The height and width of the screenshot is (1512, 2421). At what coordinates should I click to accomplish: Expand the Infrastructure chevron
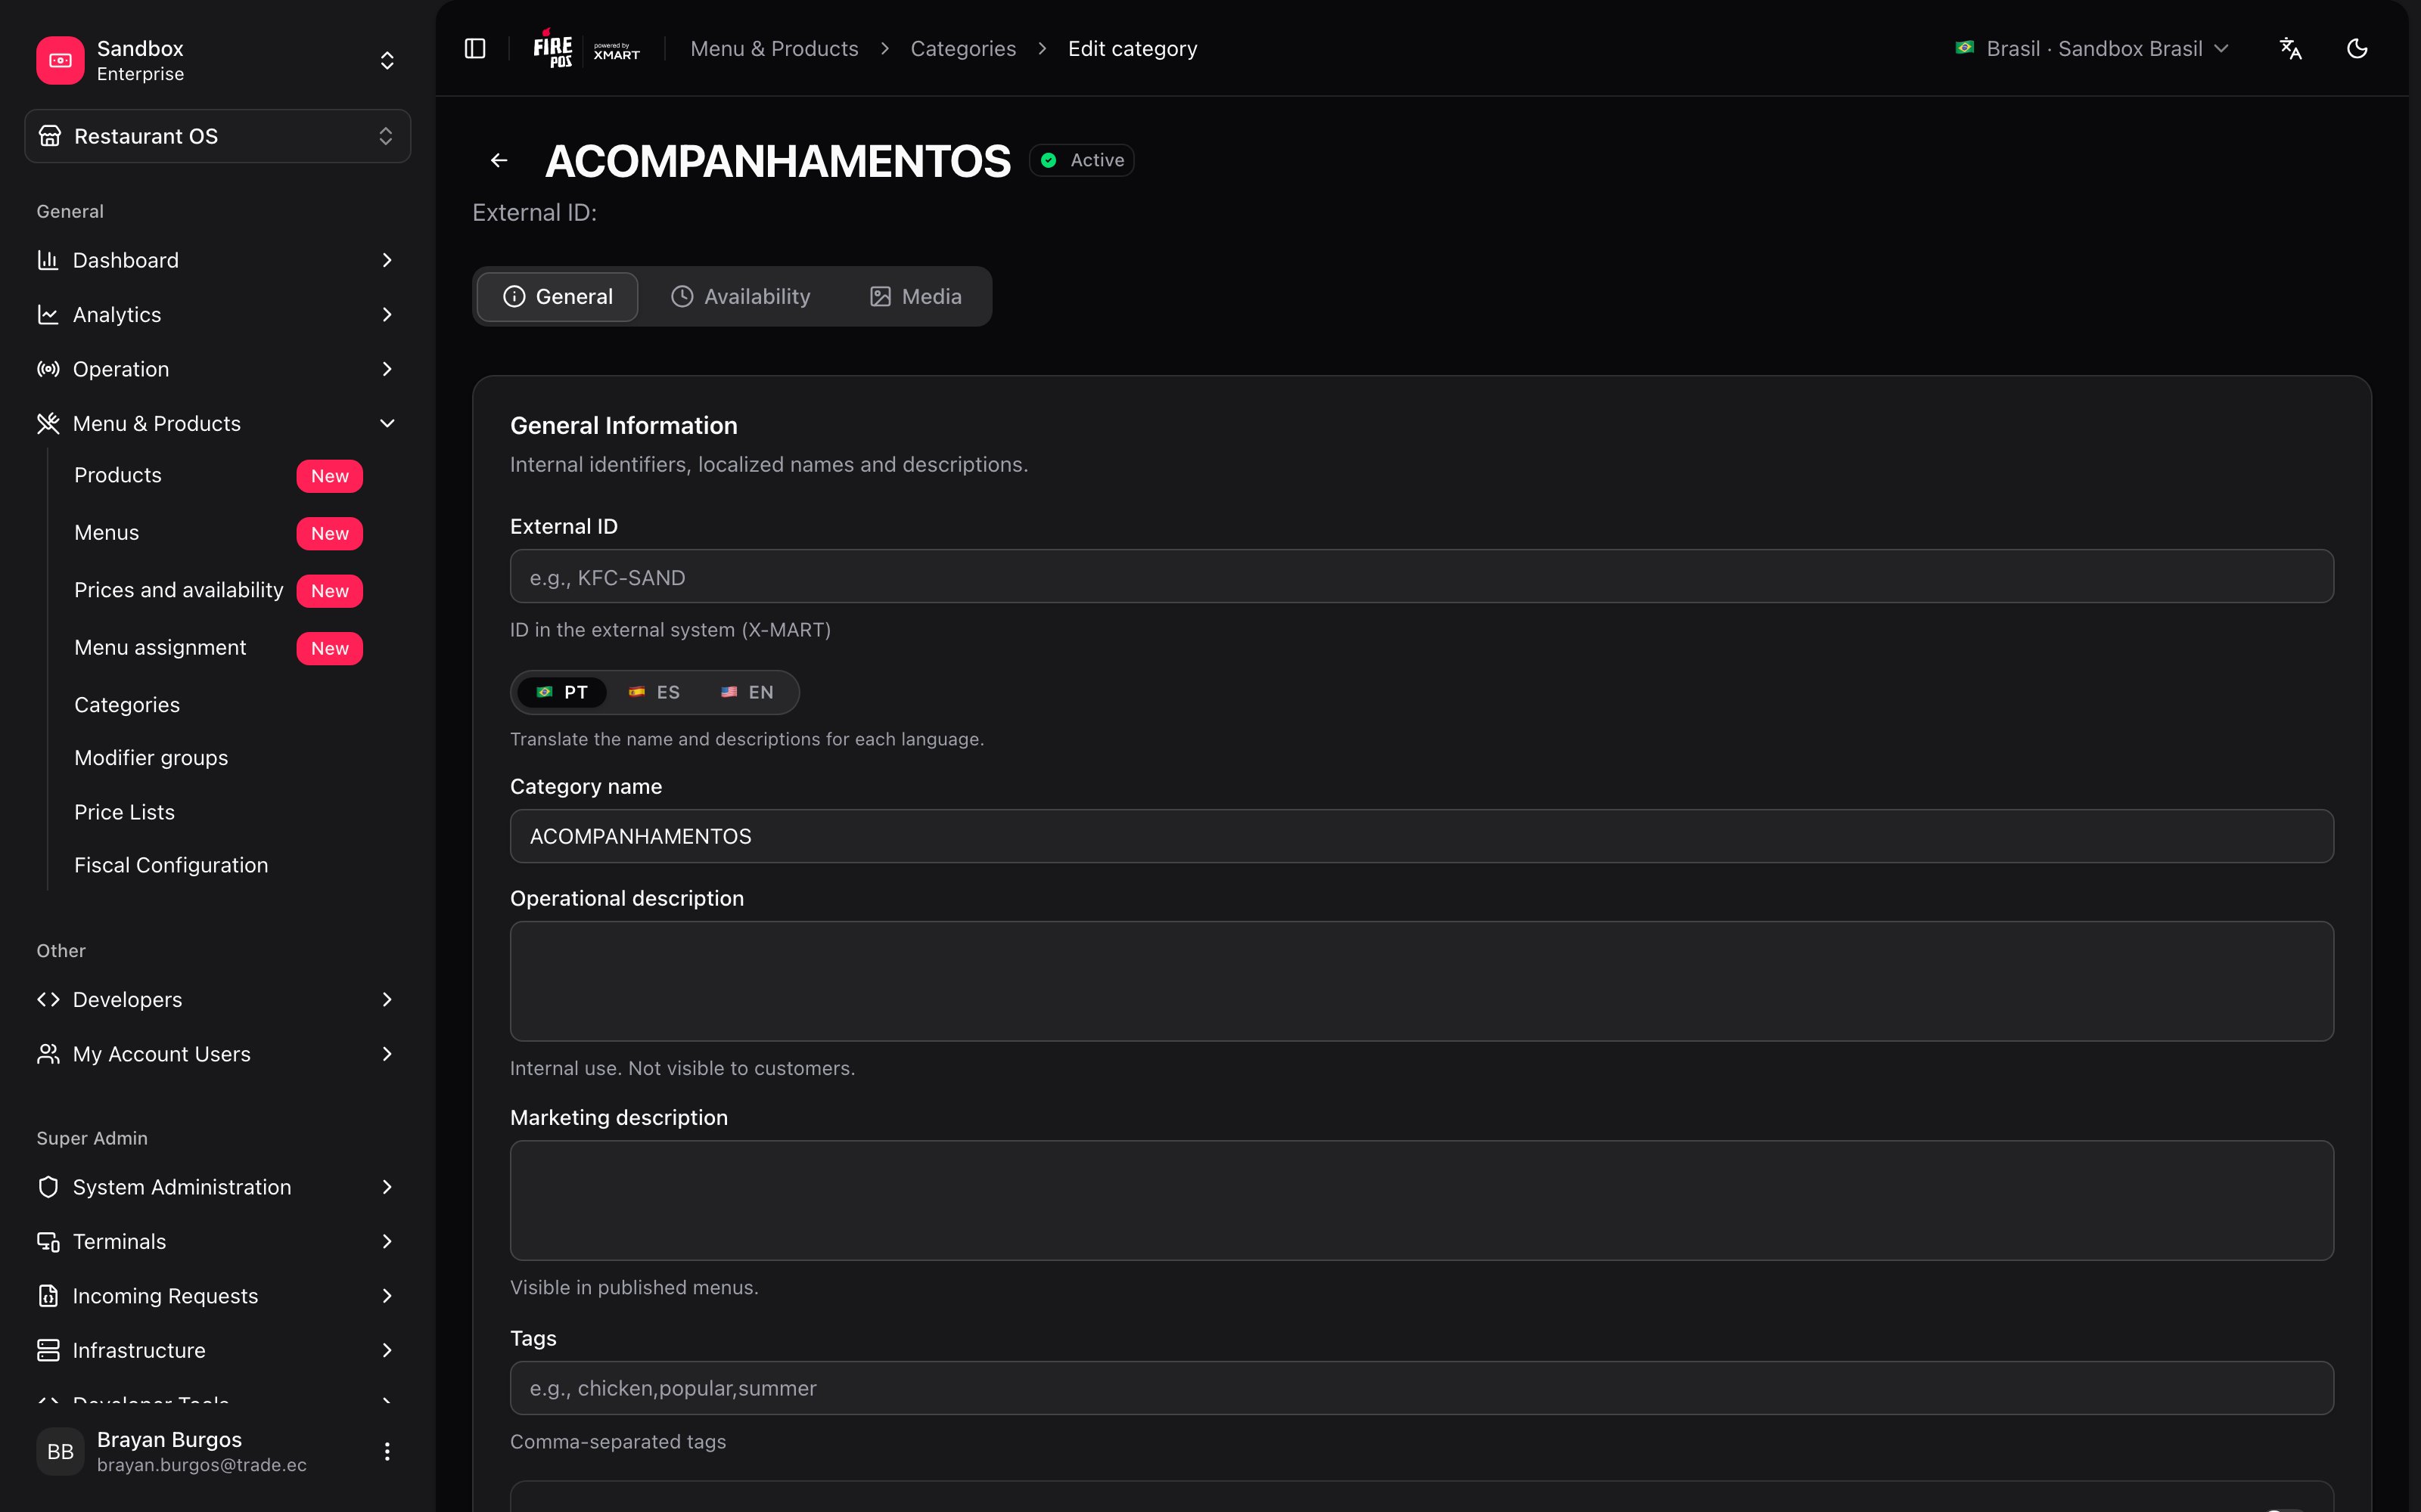point(387,1350)
